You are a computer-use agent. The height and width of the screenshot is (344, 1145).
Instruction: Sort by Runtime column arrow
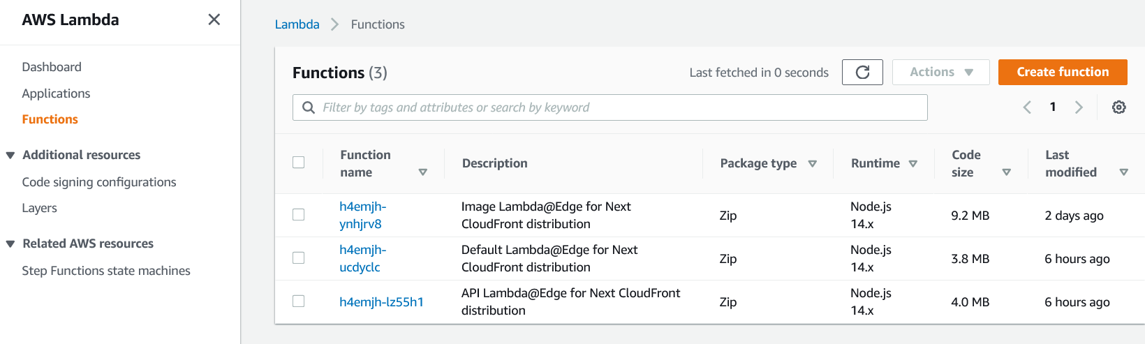click(x=913, y=164)
